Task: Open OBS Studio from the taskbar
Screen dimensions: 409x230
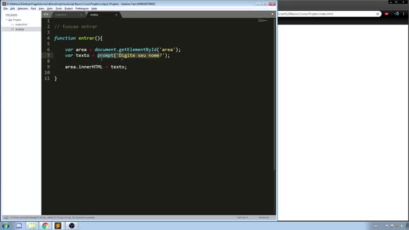Action: pyautogui.click(x=72, y=226)
